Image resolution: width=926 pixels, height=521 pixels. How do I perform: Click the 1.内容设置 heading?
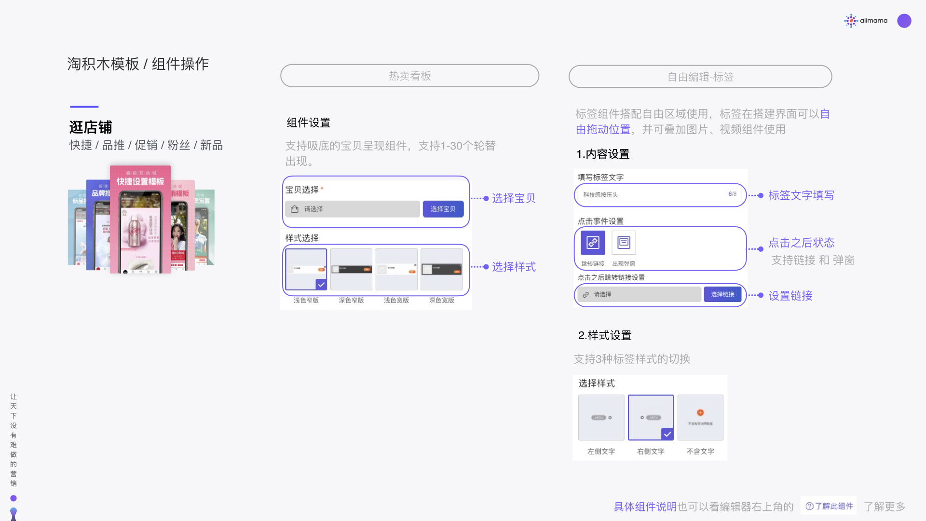click(603, 154)
